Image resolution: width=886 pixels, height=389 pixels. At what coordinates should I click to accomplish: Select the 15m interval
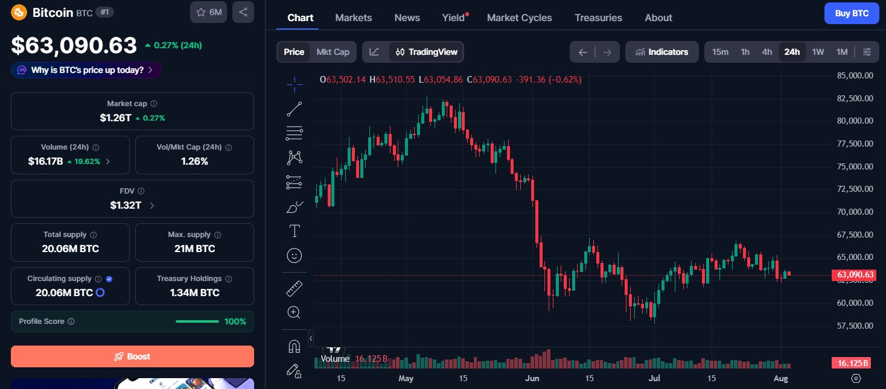[720, 52]
